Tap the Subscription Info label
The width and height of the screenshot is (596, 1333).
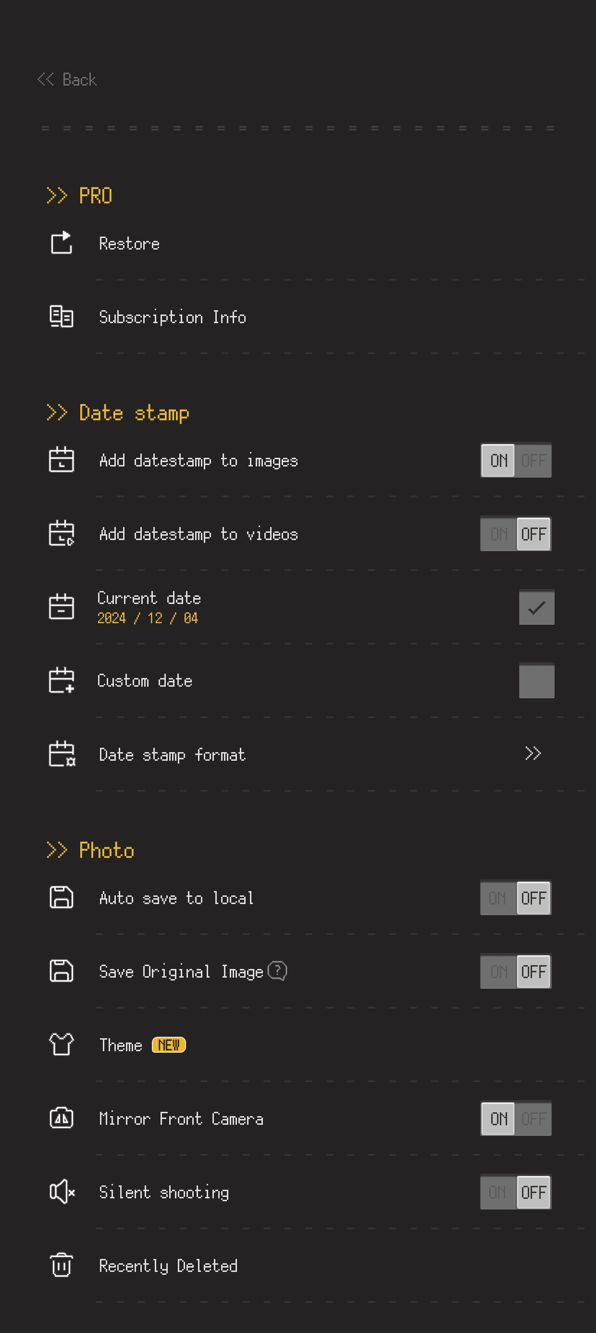172,317
